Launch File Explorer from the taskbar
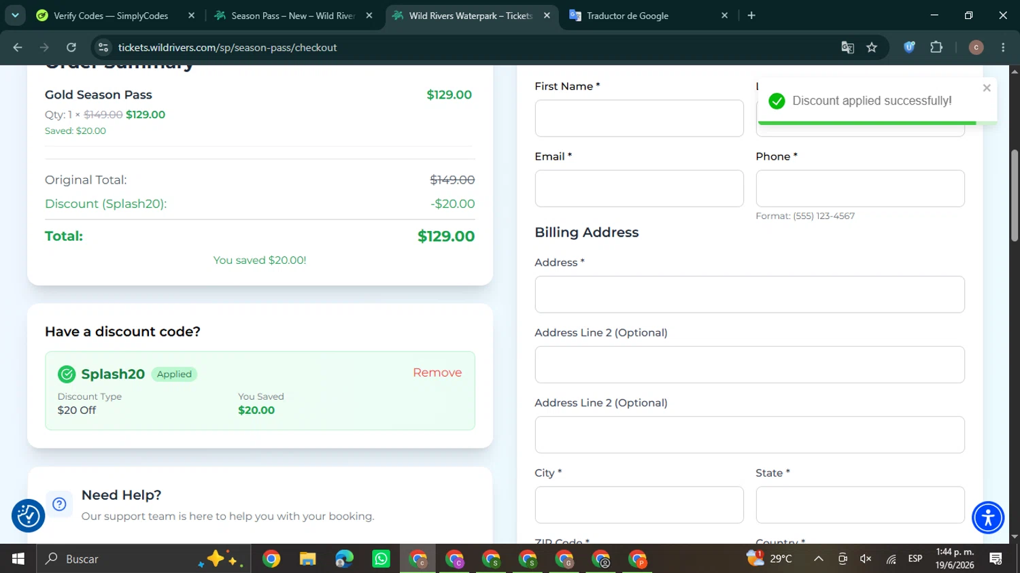Viewport: 1020px width, 573px height. coord(308,559)
